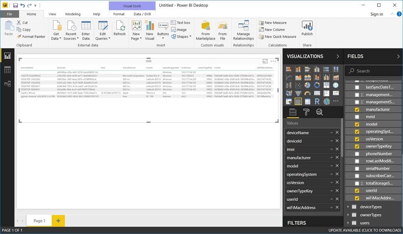This screenshot has width=403, height=234.
Task: Open More options ellipsis on visual
Action: tap(273, 61)
